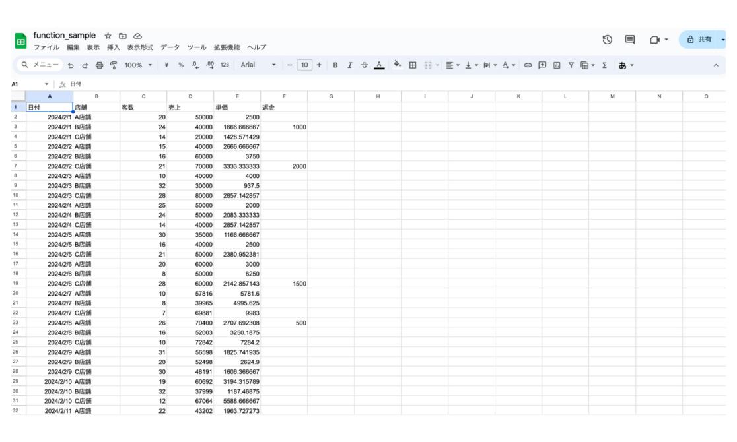The width and height of the screenshot is (737, 442).
Task: Click the insert link icon
Action: click(x=528, y=65)
